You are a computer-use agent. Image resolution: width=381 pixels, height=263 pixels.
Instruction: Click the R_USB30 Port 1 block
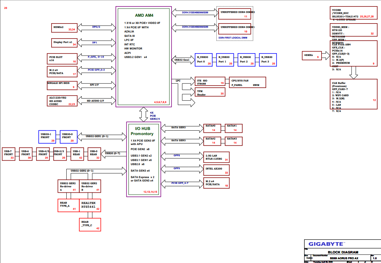pyautogui.click(x=225, y=60)
